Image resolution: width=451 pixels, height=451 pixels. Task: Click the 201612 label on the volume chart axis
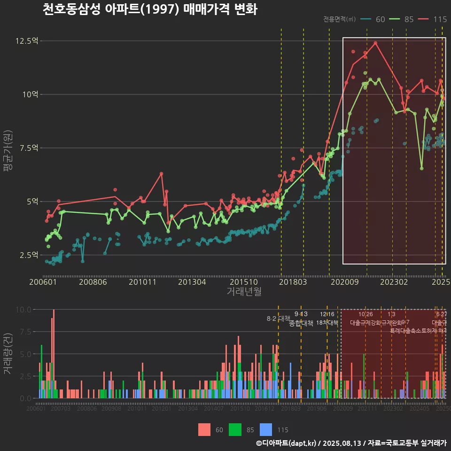[x=264, y=408]
